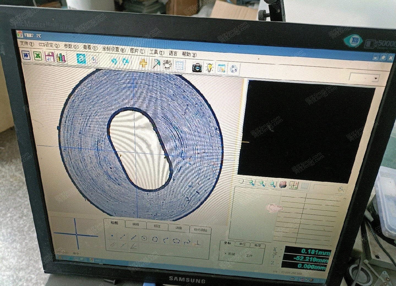Open the 语言 menu
Viewport: 396px width, 286px height.
[173, 53]
